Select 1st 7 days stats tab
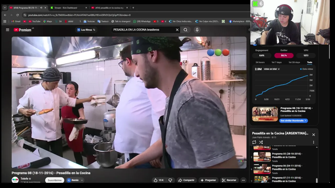This screenshot has width=335, height=188. pos(277,62)
